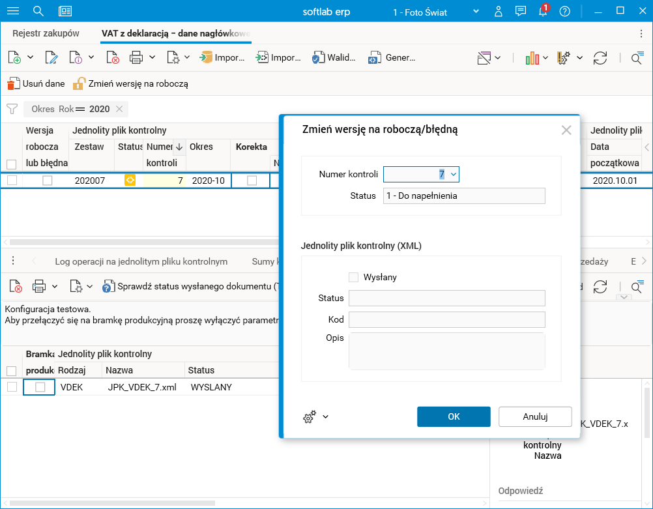Expand the document info dropdown arrow
The width and height of the screenshot is (653, 509).
91,57
